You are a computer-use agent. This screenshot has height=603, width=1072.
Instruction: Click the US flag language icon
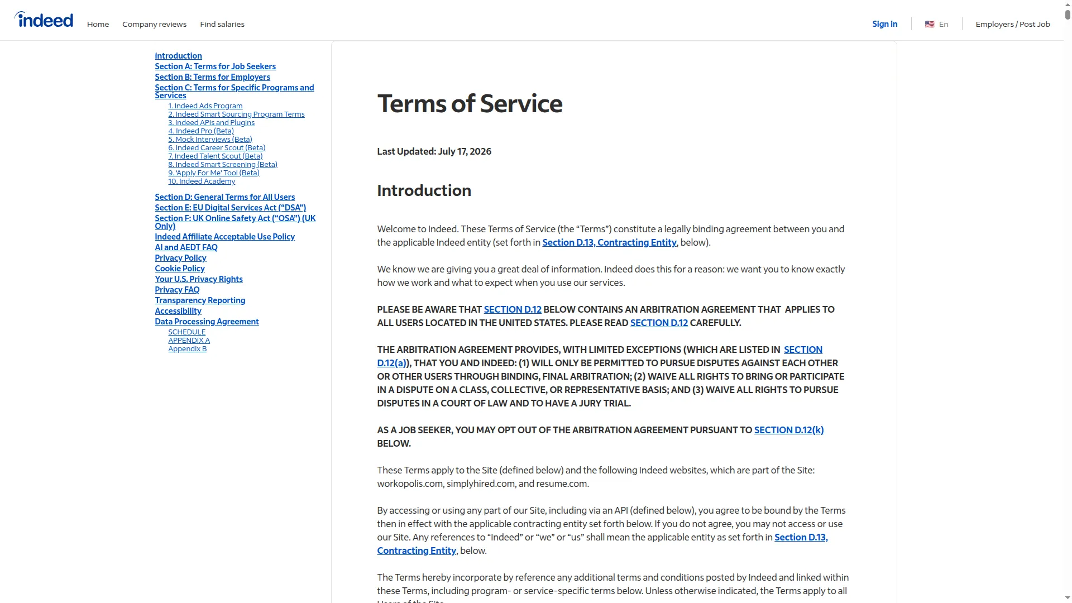(x=930, y=24)
